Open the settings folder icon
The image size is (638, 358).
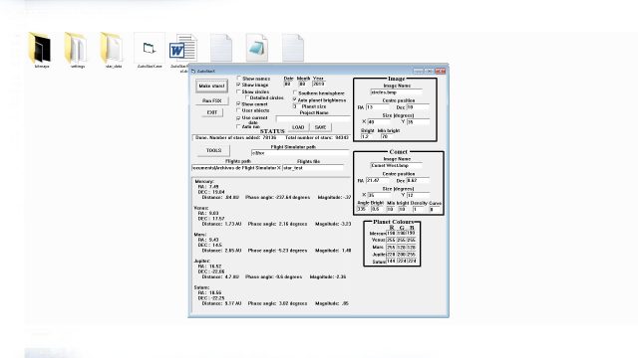[x=77, y=49]
